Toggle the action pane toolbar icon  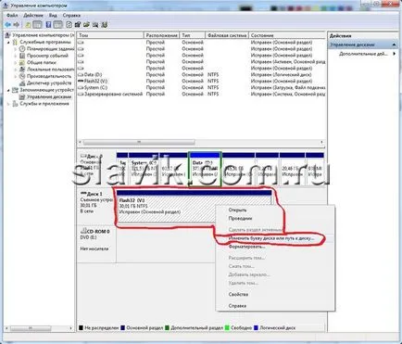coord(57,25)
